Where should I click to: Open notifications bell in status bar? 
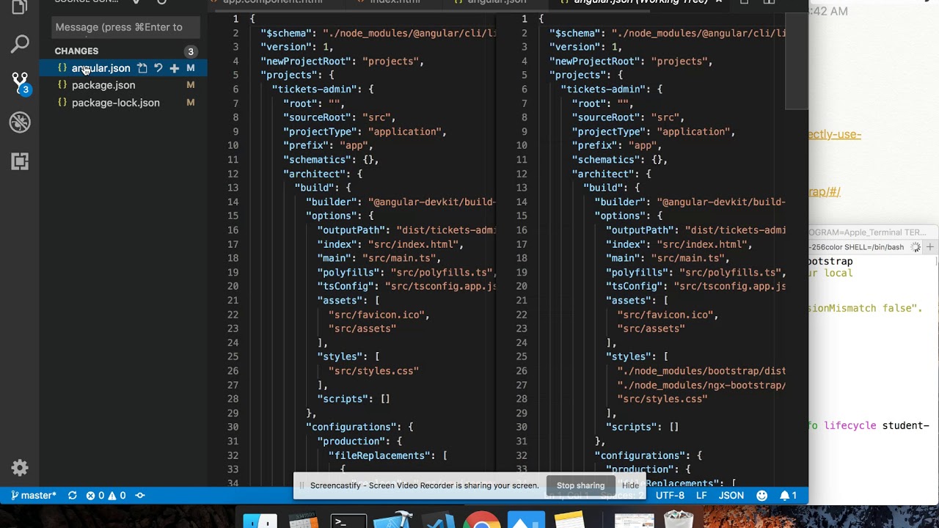click(x=789, y=496)
